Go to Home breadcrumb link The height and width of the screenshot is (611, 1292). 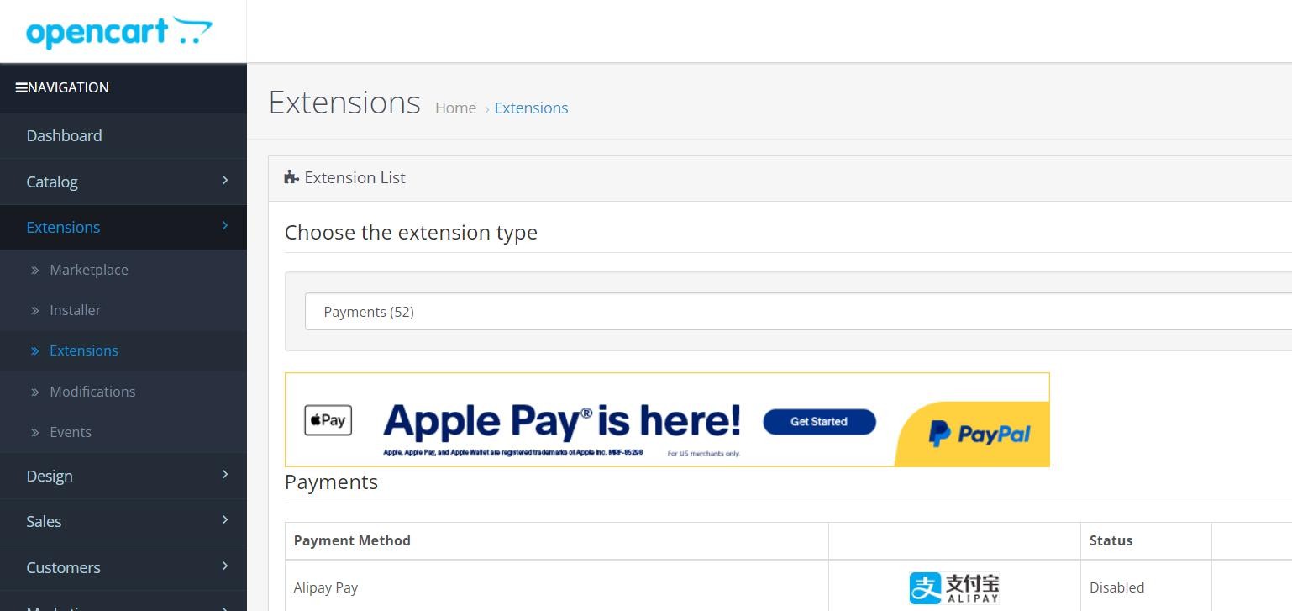[x=455, y=108]
